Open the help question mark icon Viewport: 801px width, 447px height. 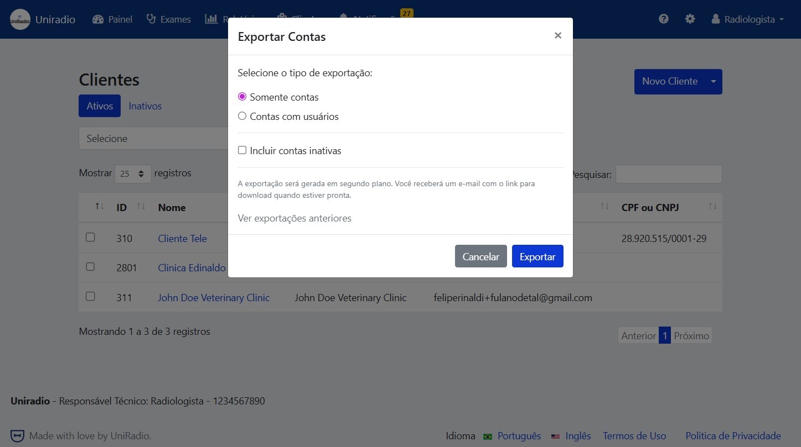664,19
